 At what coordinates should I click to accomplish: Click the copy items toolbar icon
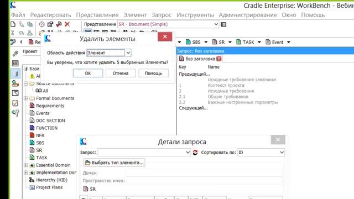(30, 24)
